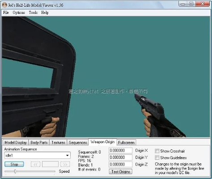Image resolution: width=212 pixels, height=179 pixels.
Task: Click the '# of events: 0' text
Action: pos(89,169)
